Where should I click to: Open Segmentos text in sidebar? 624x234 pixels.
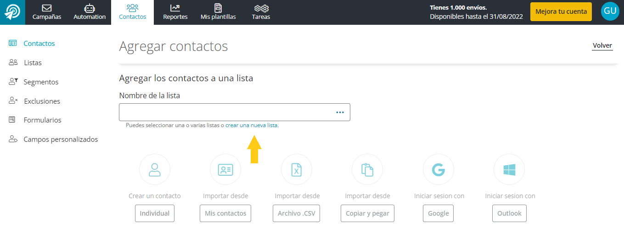coord(41,82)
